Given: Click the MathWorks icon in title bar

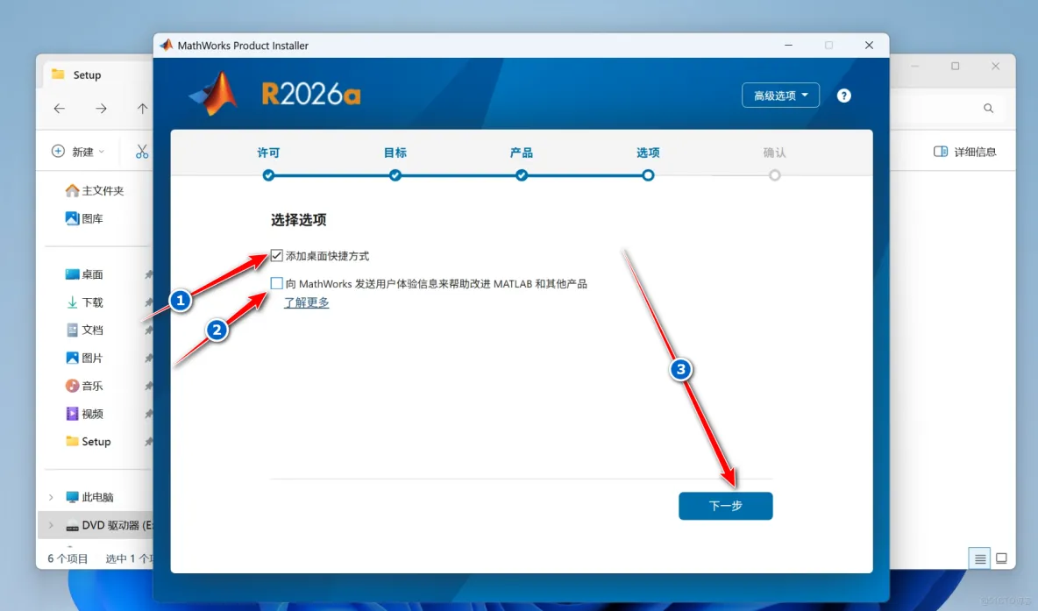Looking at the screenshot, I should coord(167,45).
